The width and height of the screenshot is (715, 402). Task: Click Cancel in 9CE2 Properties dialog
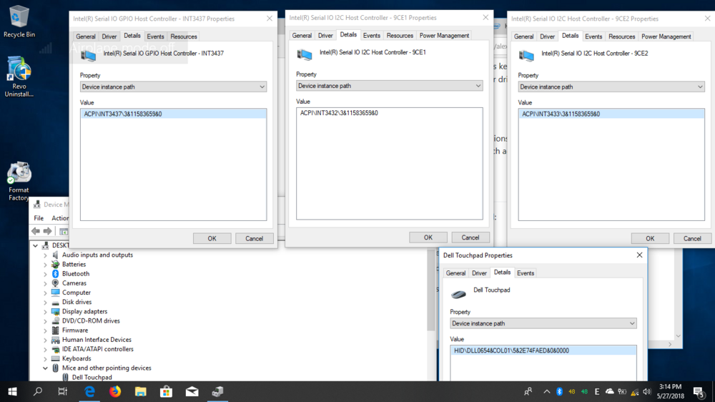(692, 238)
